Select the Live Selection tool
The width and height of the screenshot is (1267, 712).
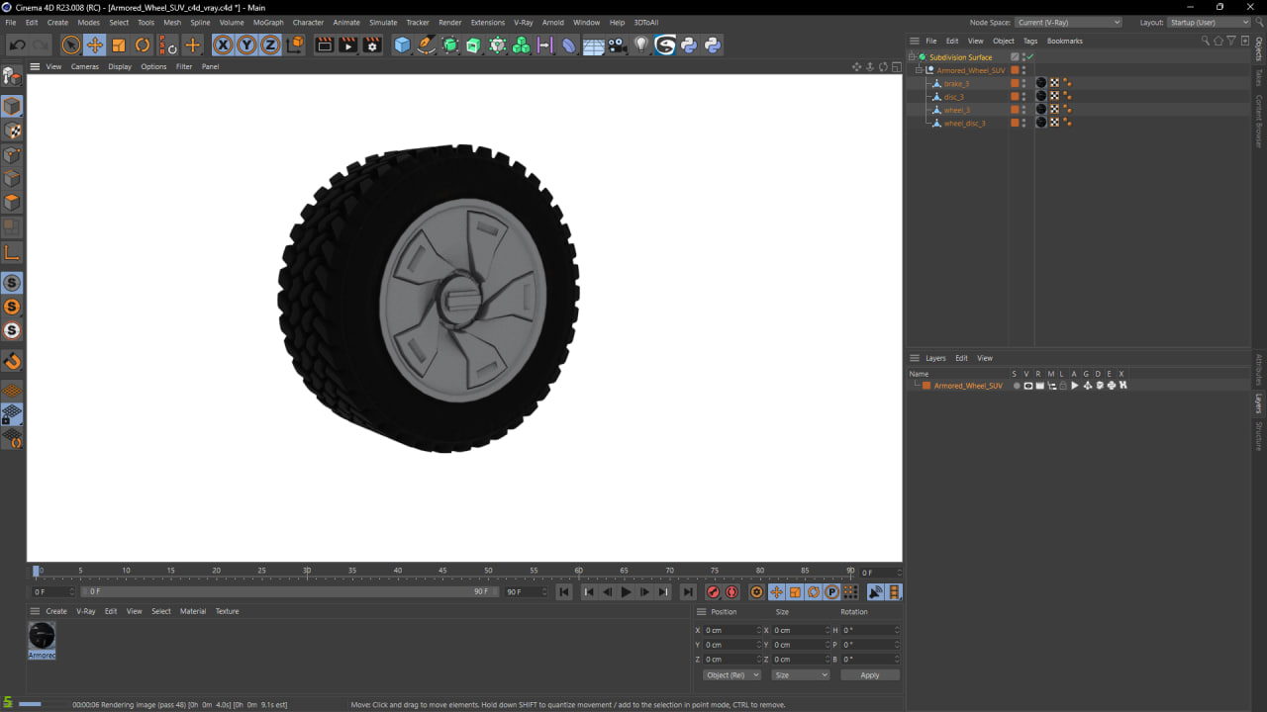[70, 44]
